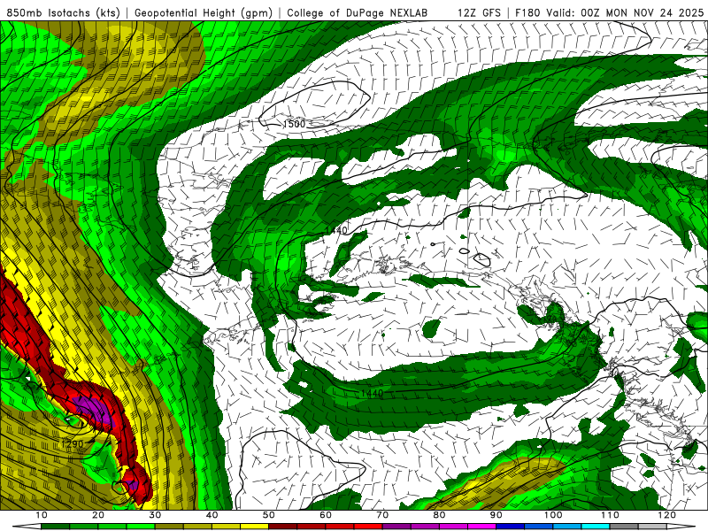Click the '100' tick label on the color scale
This screenshot has height=531, width=708.
tap(553, 515)
